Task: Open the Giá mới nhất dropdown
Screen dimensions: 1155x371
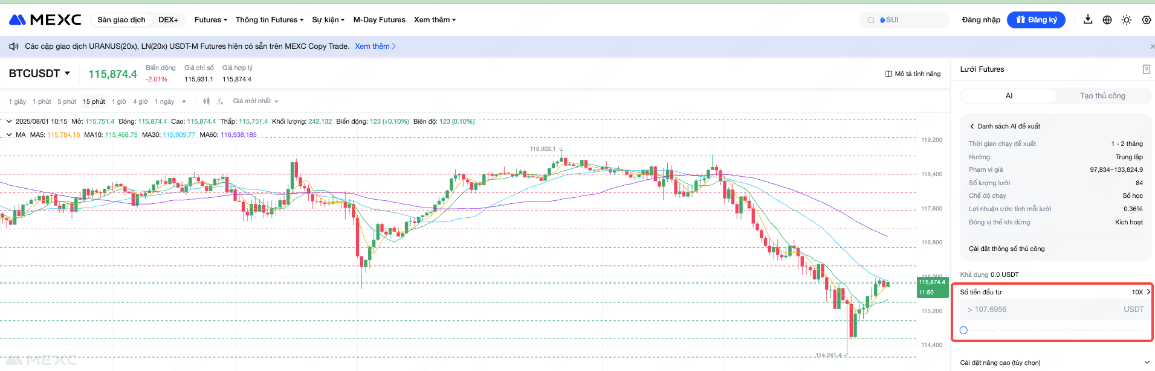Action: pyautogui.click(x=256, y=101)
